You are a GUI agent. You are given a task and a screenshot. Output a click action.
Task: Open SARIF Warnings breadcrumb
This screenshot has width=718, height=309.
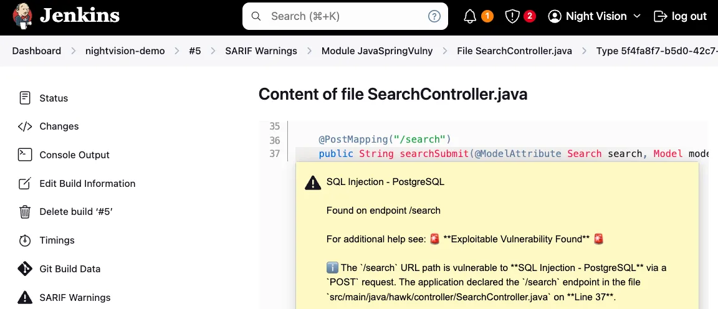[x=261, y=51]
